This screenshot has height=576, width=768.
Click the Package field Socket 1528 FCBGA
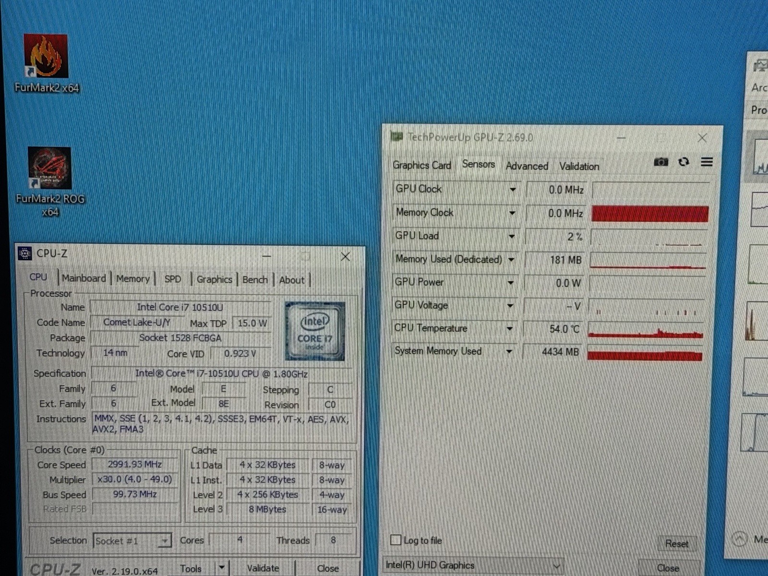pyautogui.click(x=180, y=338)
